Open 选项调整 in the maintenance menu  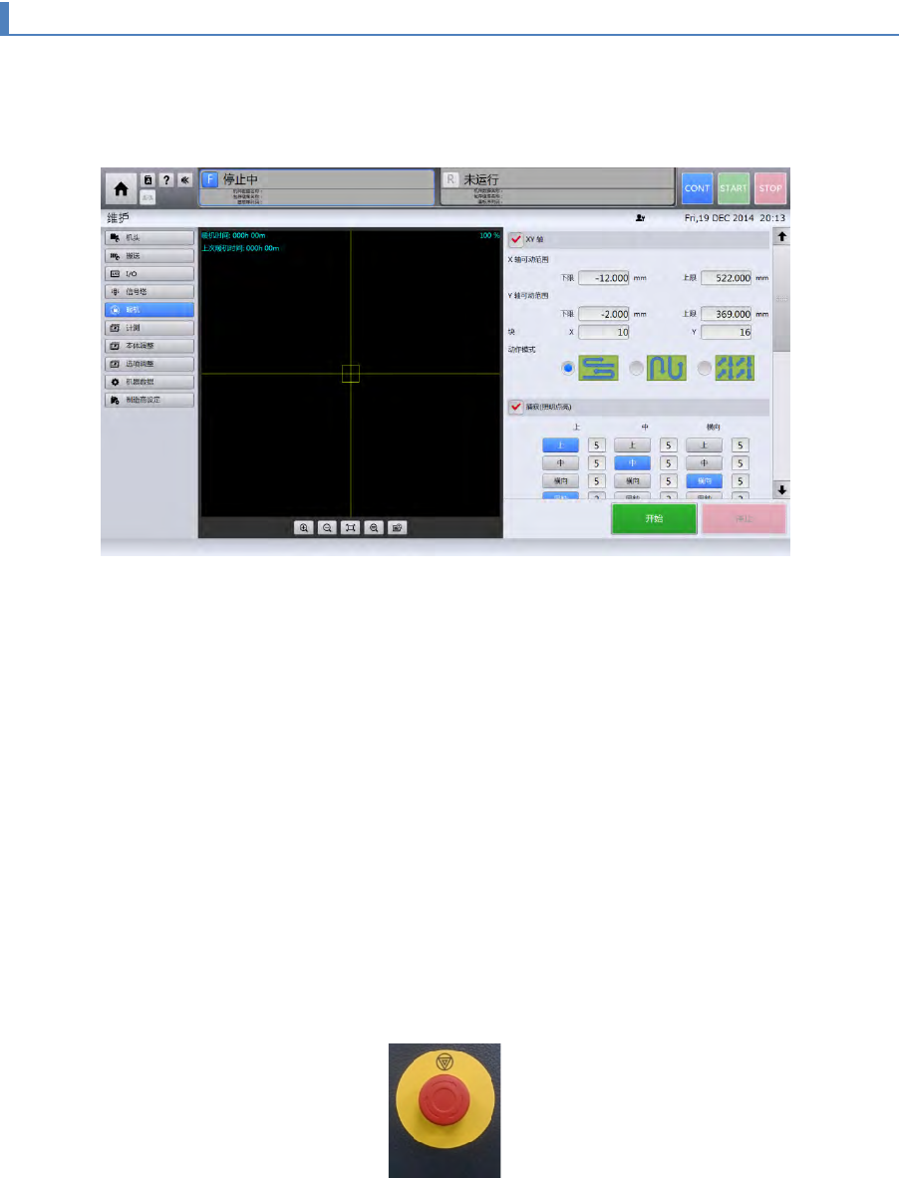coord(150,364)
